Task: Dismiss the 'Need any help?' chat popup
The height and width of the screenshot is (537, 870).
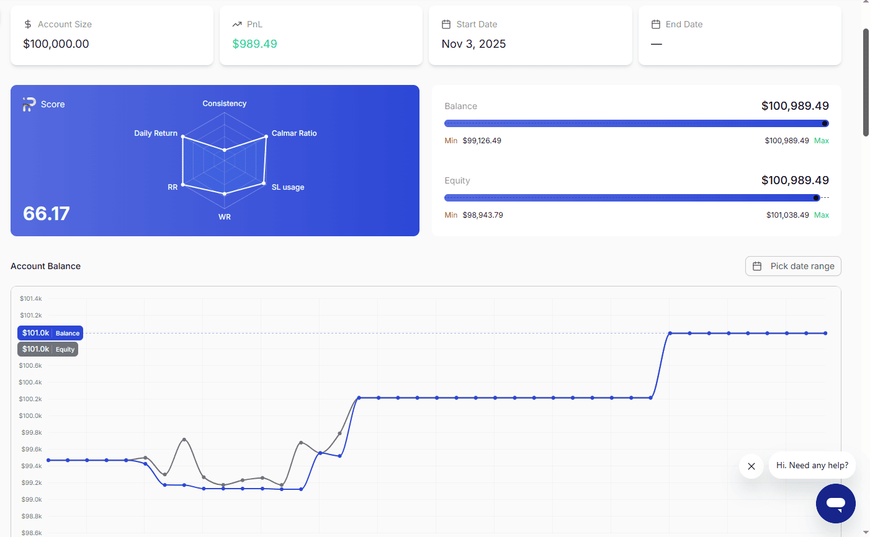Action: 751,466
